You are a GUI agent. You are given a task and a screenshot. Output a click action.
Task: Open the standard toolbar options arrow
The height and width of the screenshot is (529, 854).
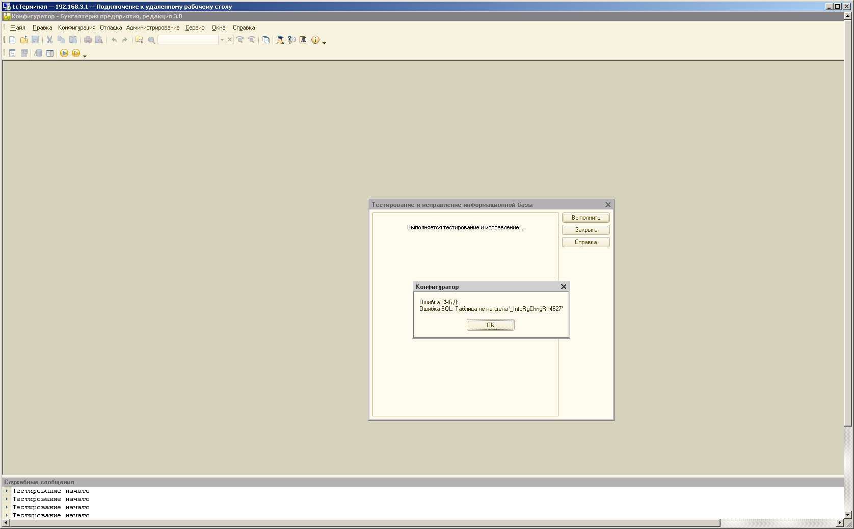[325, 43]
